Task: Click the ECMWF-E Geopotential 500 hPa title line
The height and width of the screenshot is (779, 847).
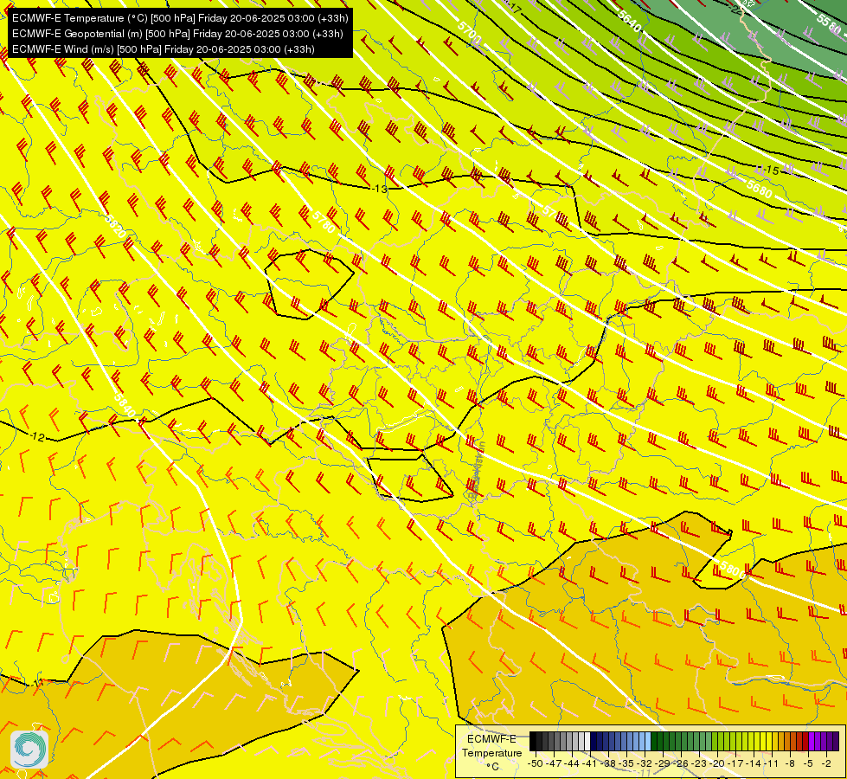Action: pos(177,34)
